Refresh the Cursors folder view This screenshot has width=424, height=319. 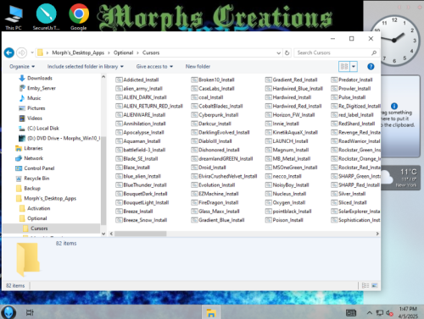point(287,52)
